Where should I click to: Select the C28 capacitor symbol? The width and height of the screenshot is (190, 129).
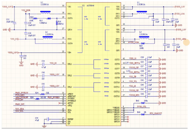point(21,56)
